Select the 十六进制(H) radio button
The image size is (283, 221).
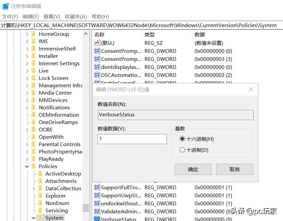click(182, 139)
